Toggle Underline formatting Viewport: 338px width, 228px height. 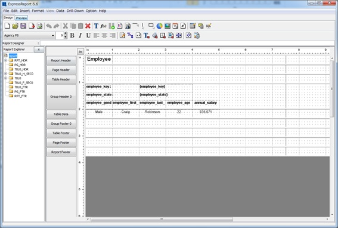coord(88,35)
